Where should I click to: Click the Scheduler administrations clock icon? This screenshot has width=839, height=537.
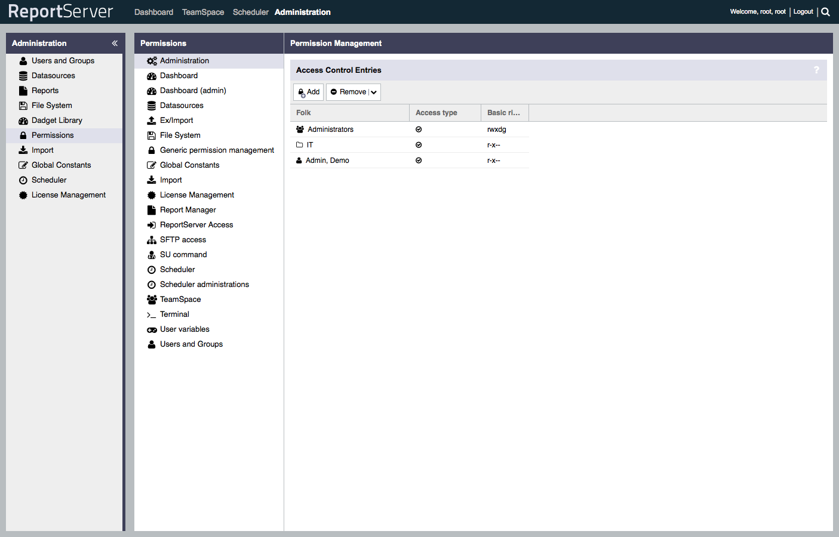tap(152, 285)
